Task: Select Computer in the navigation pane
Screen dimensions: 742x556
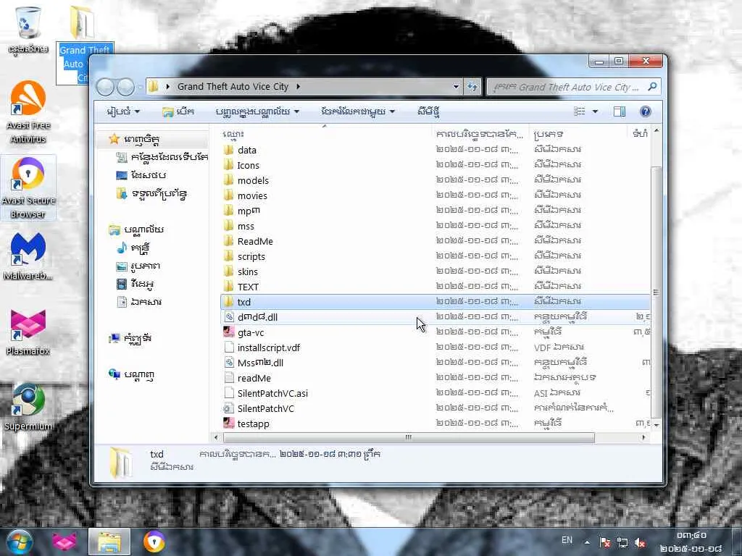Action: (130, 339)
